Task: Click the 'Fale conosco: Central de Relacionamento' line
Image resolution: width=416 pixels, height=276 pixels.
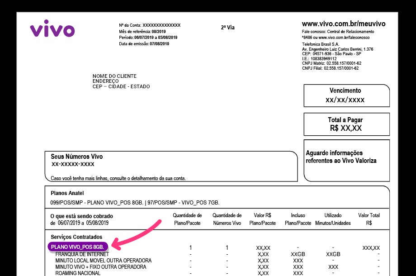Action: pos(338,32)
